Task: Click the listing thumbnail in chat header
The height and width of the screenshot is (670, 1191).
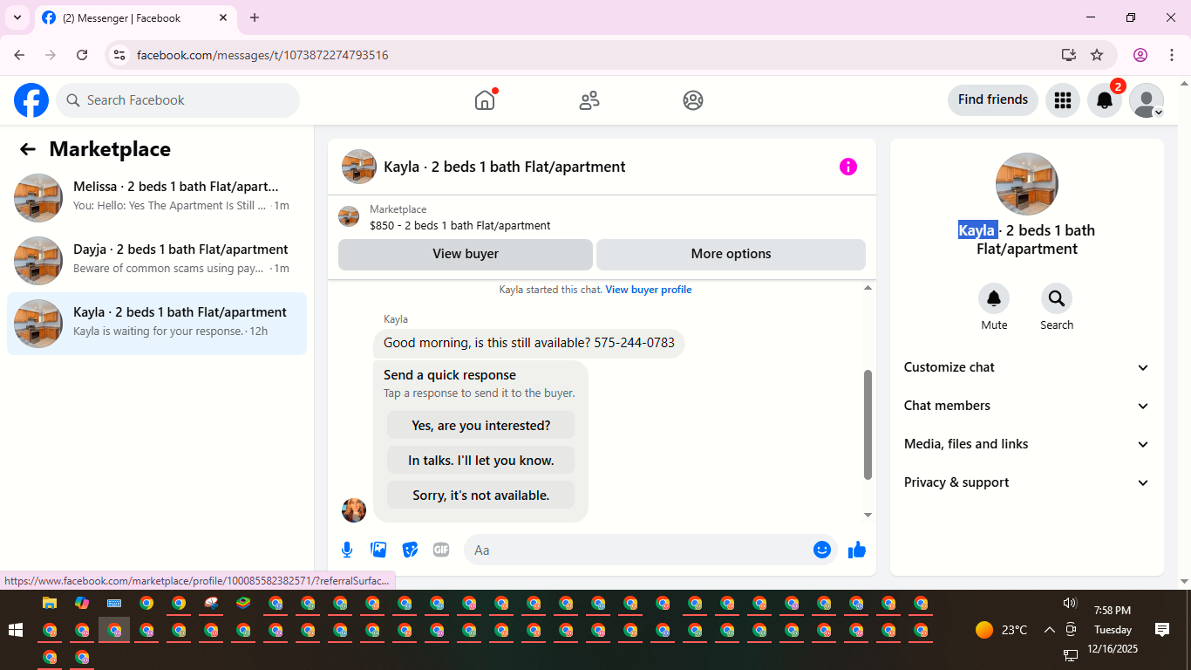Action: pos(359,167)
